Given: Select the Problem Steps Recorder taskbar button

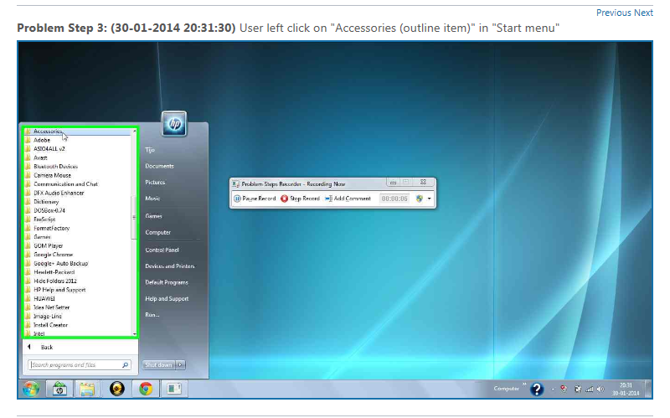Looking at the screenshot, I should 174,389.
